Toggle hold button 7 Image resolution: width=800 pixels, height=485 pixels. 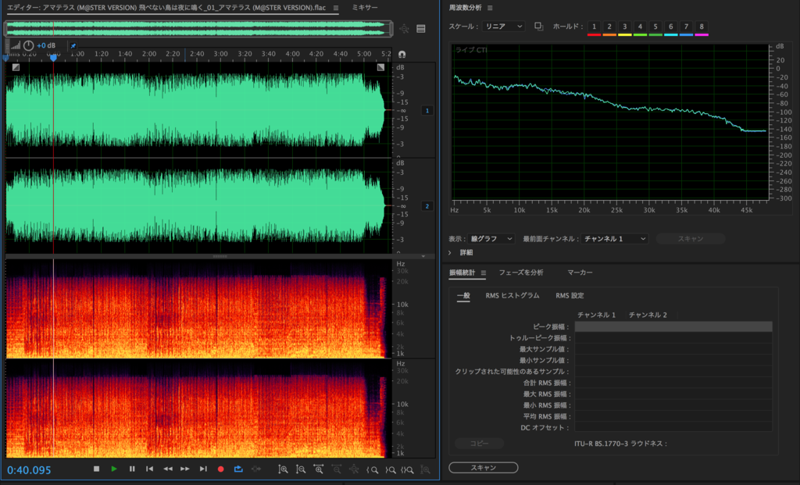pos(686,27)
